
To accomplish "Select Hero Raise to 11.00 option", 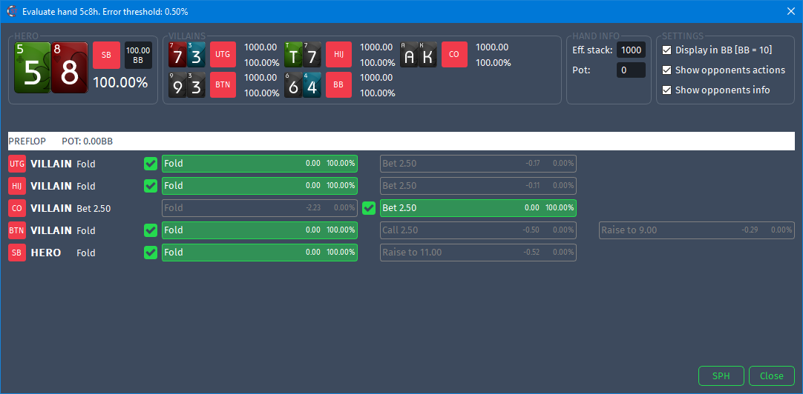I will 479,253.
